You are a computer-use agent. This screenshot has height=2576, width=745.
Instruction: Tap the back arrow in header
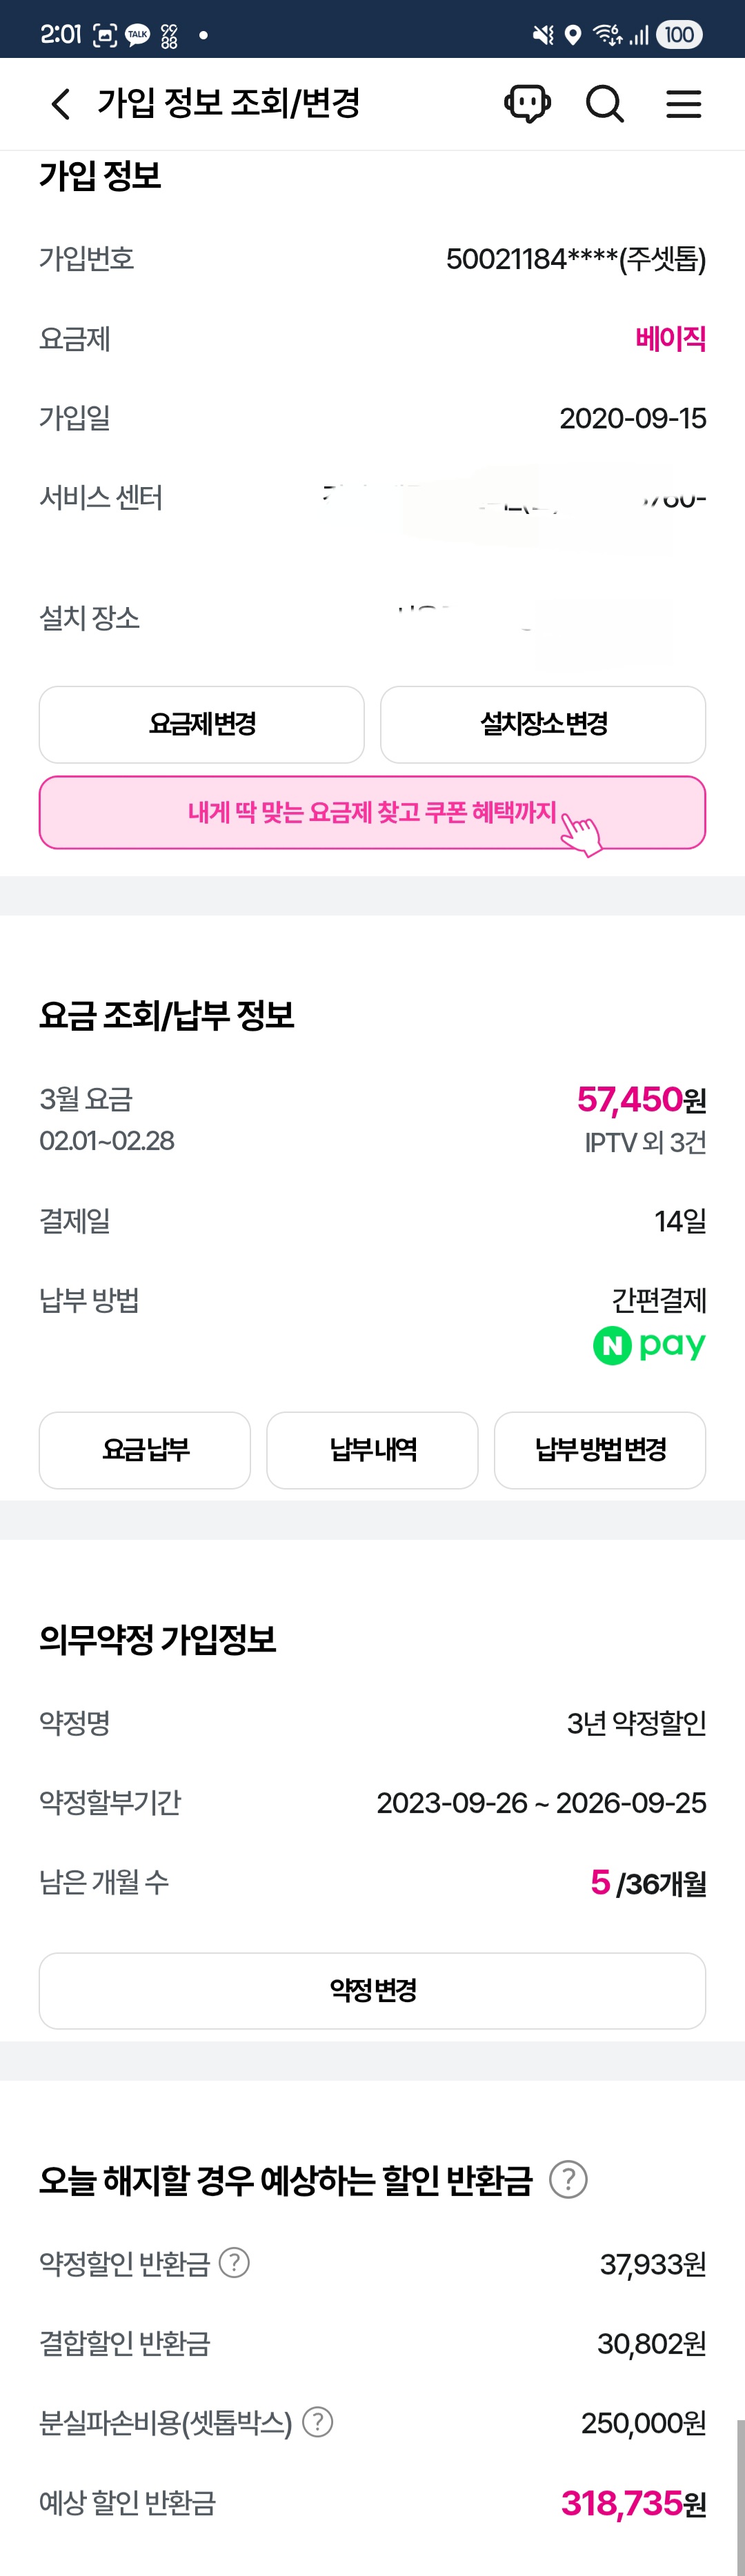pos(61,104)
